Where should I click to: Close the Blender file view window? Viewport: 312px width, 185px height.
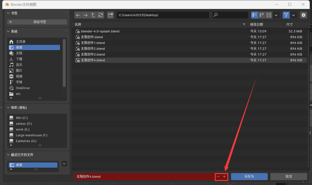(x=303, y=4)
